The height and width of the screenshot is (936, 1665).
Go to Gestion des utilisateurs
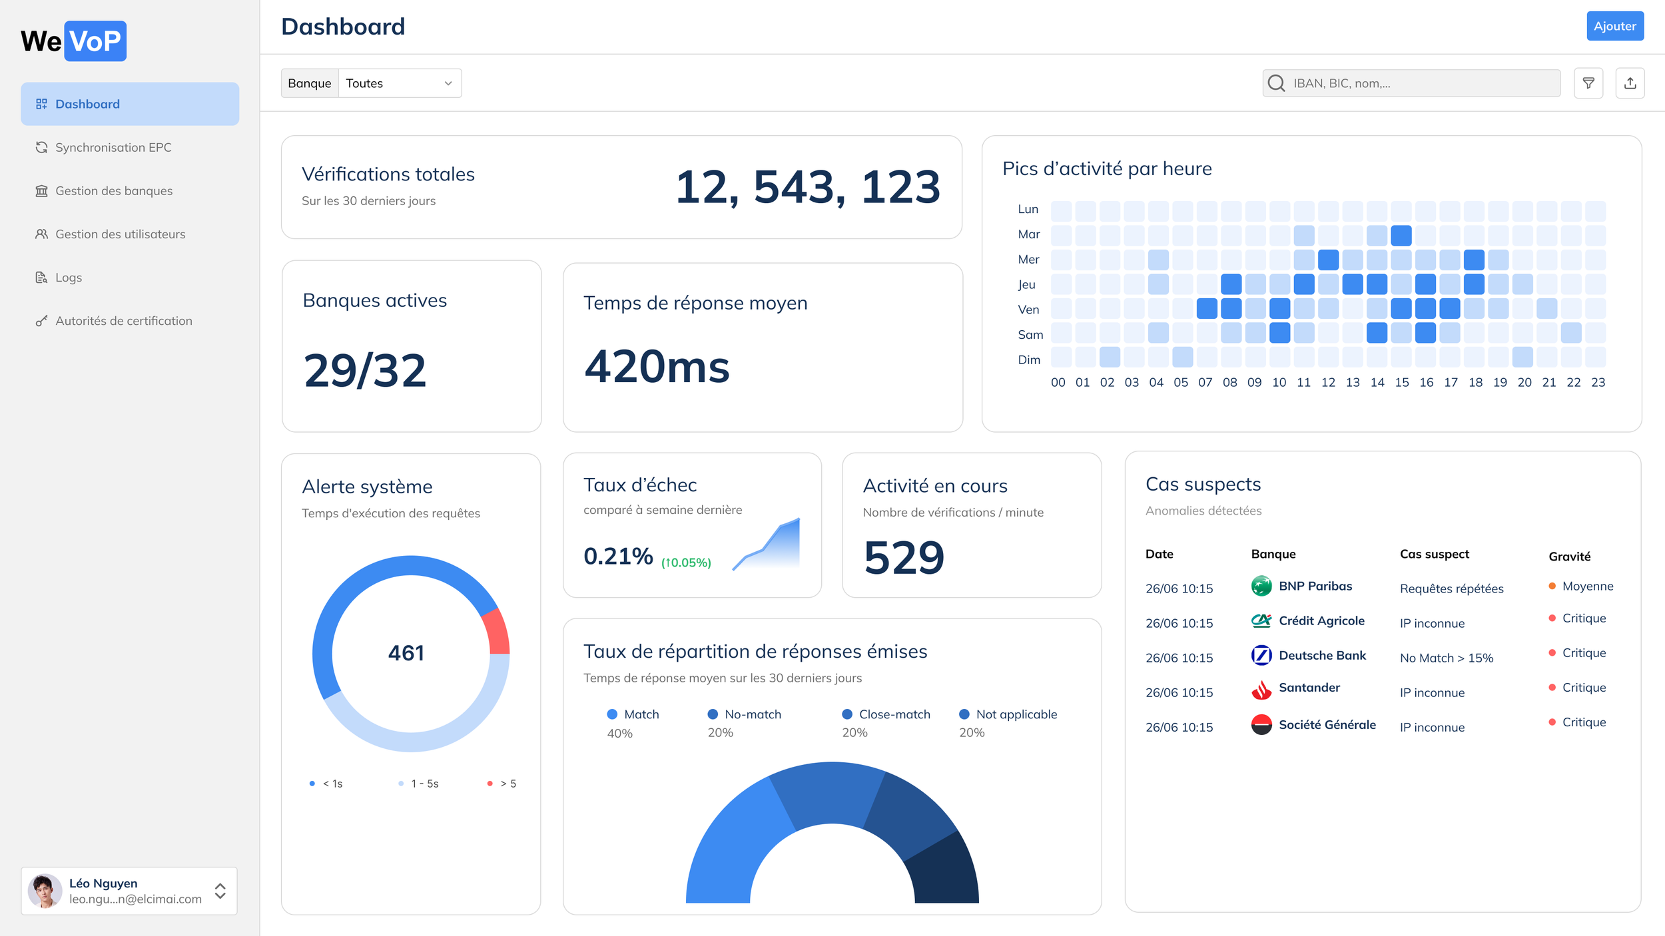click(x=120, y=234)
